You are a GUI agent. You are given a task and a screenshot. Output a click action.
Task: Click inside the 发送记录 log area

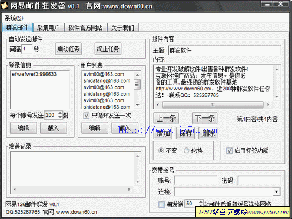pyautogui.click(x=72, y=169)
